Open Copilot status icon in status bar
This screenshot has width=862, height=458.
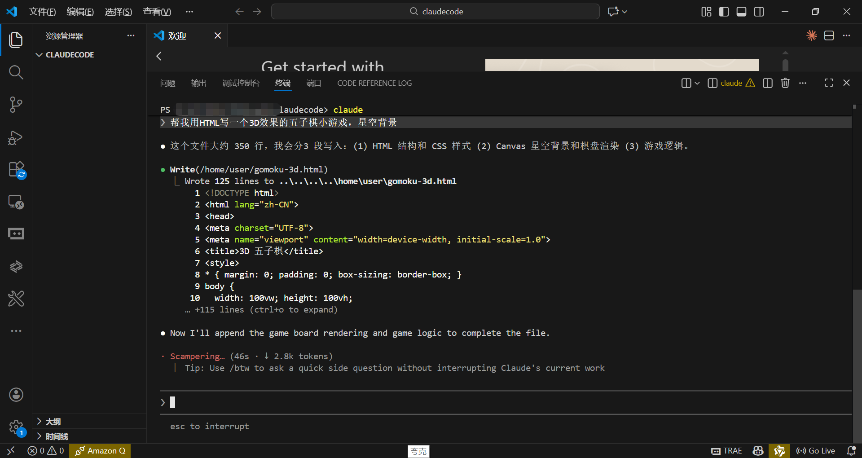758,451
